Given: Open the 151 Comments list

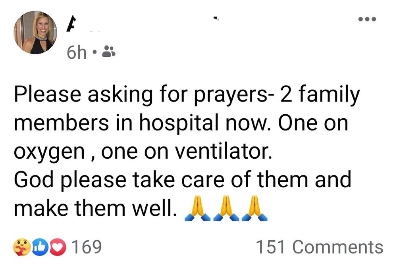Looking at the screenshot, I should [x=320, y=246].
